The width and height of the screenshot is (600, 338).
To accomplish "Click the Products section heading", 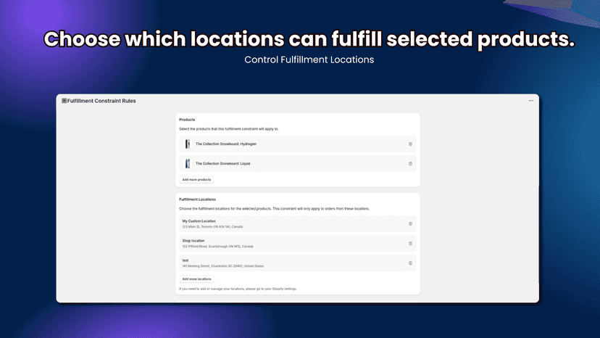I will point(187,120).
